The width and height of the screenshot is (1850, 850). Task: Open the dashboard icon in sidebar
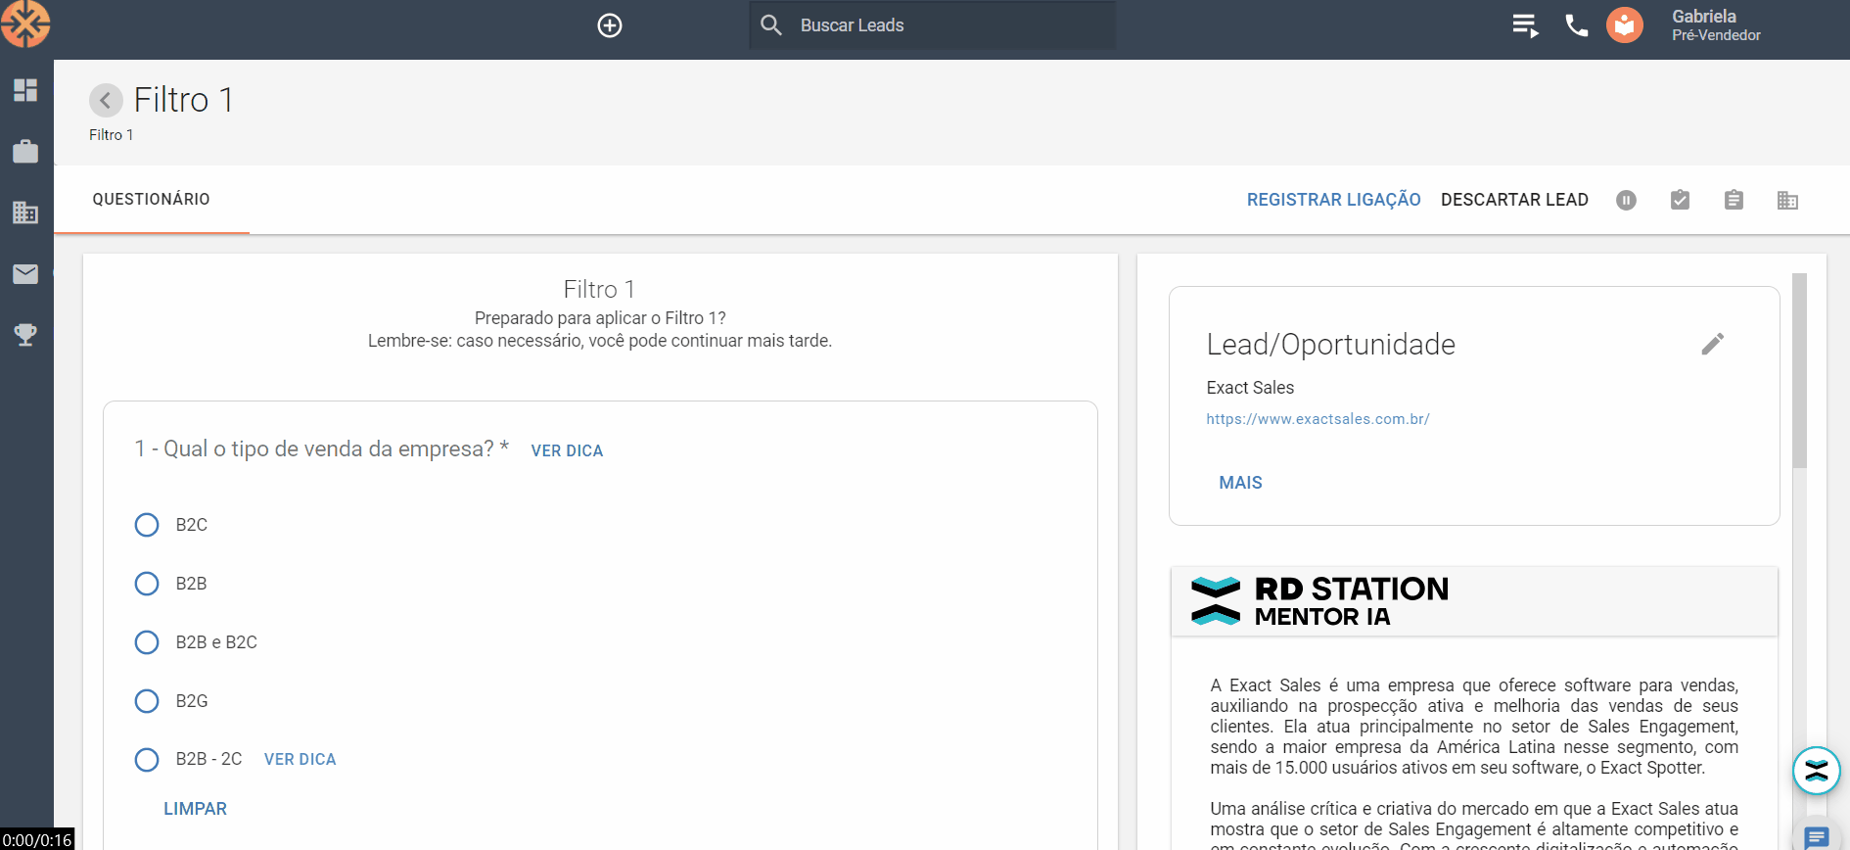click(x=25, y=90)
